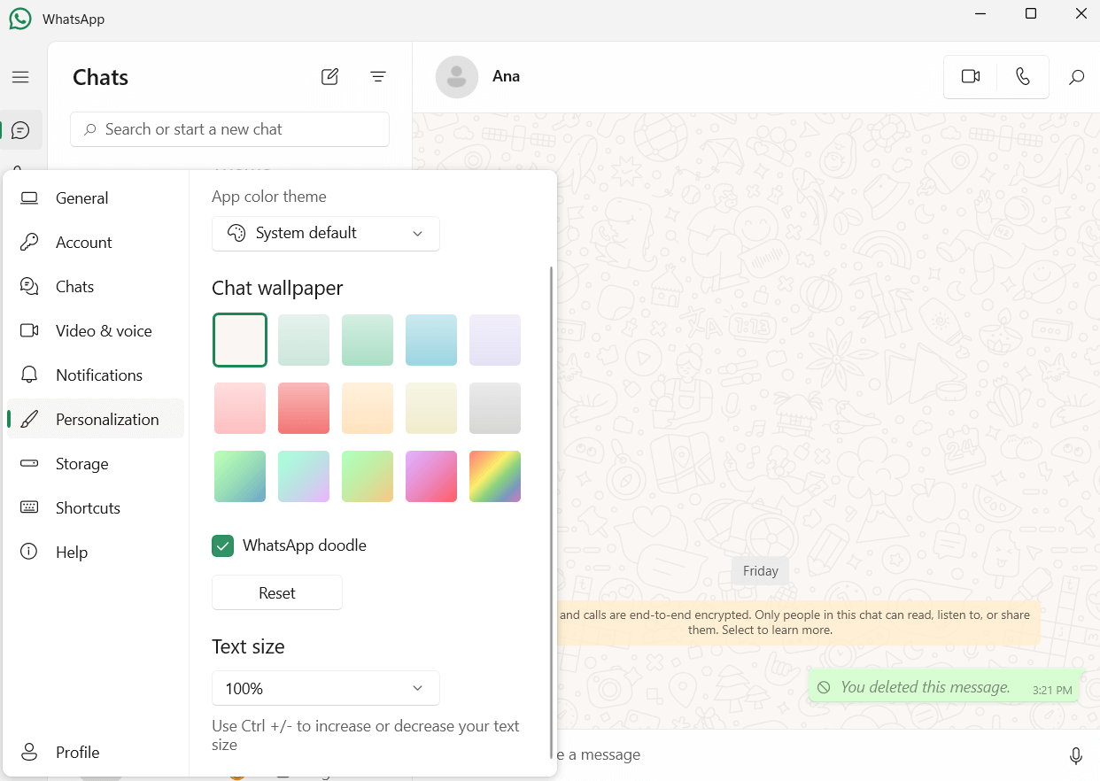The width and height of the screenshot is (1100, 781).
Task: Go to the Shortcuts settings tab
Action: point(88,508)
